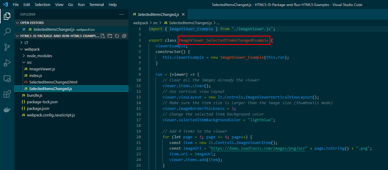The image size is (388, 170).
Task: Open package.json from the file tree
Action: [71, 108]
